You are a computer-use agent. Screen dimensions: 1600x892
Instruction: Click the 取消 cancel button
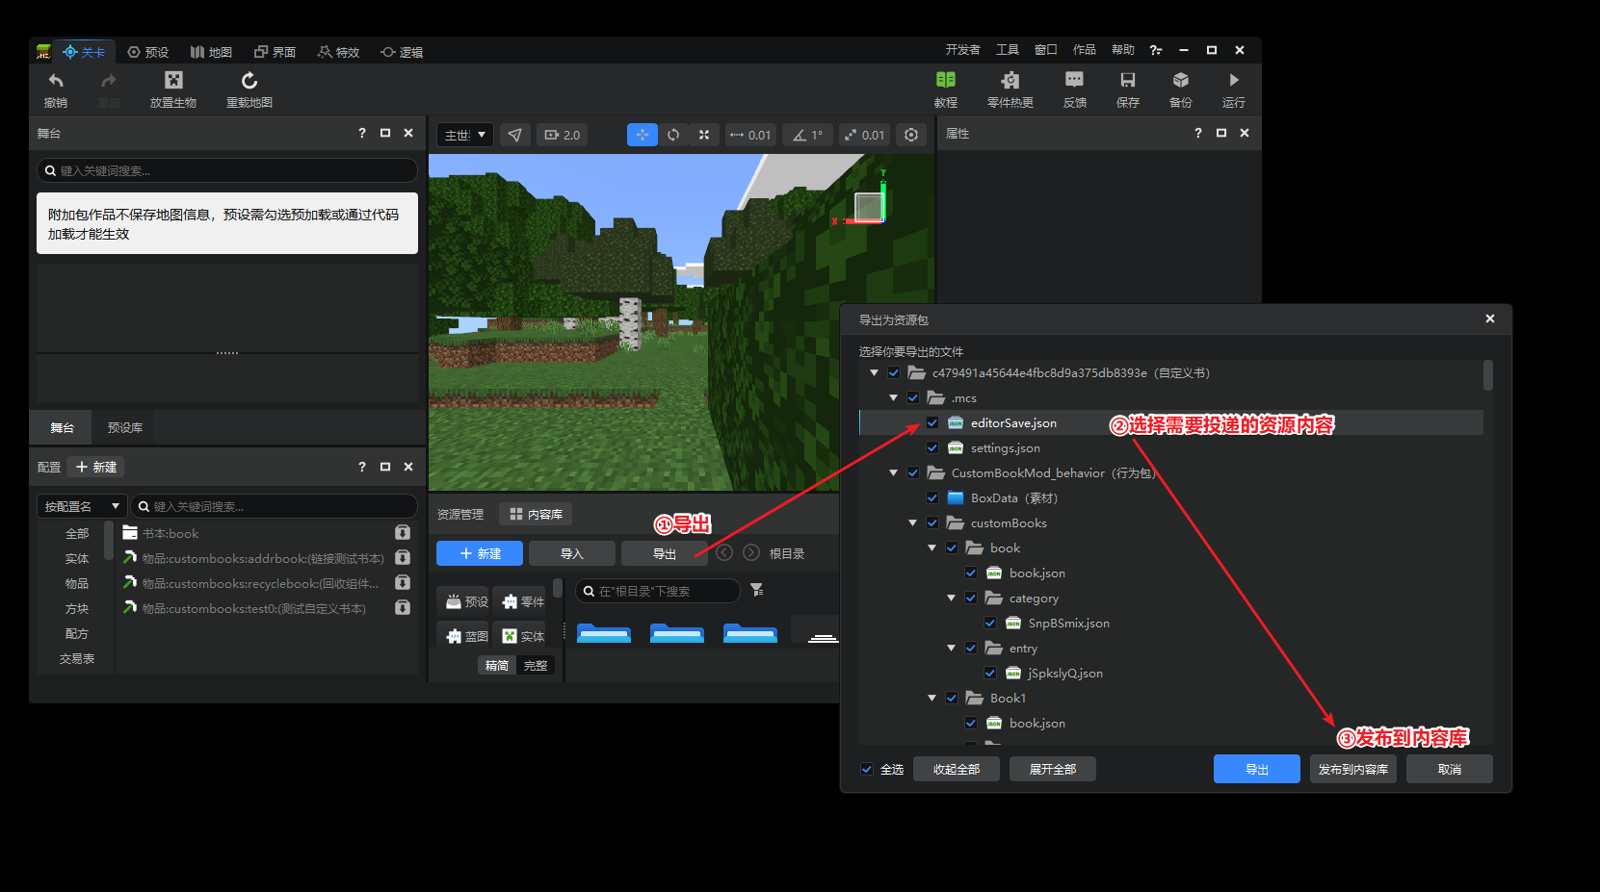[x=1450, y=769]
